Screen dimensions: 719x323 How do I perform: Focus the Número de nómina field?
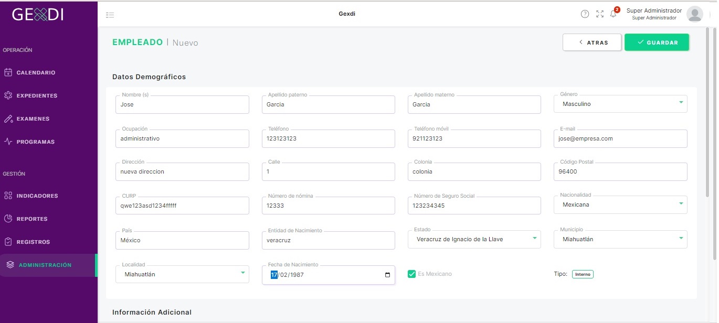coord(328,206)
